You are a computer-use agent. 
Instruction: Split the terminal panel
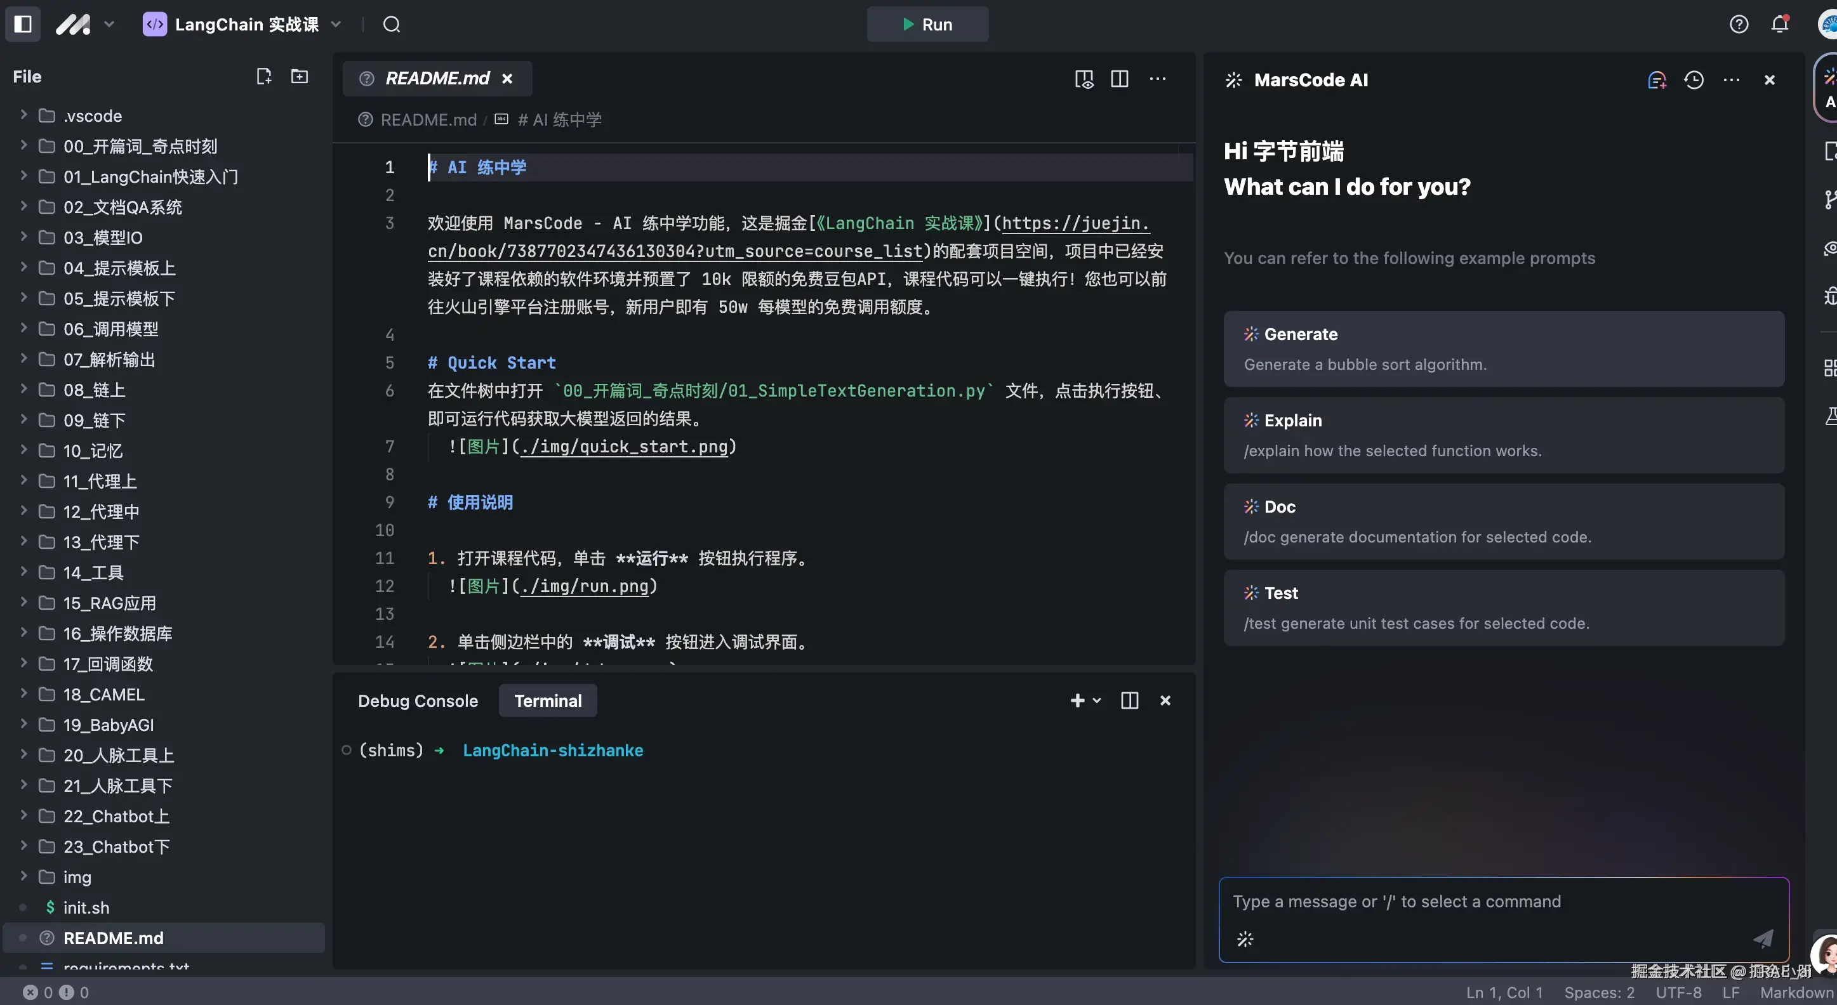pyautogui.click(x=1130, y=700)
